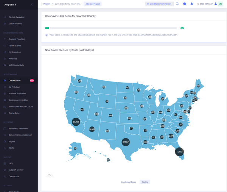Viewport: 227px width, 192px height.
Task: Click the Coronavirus risk score progress bar
Action: pyautogui.click(x=111, y=28)
